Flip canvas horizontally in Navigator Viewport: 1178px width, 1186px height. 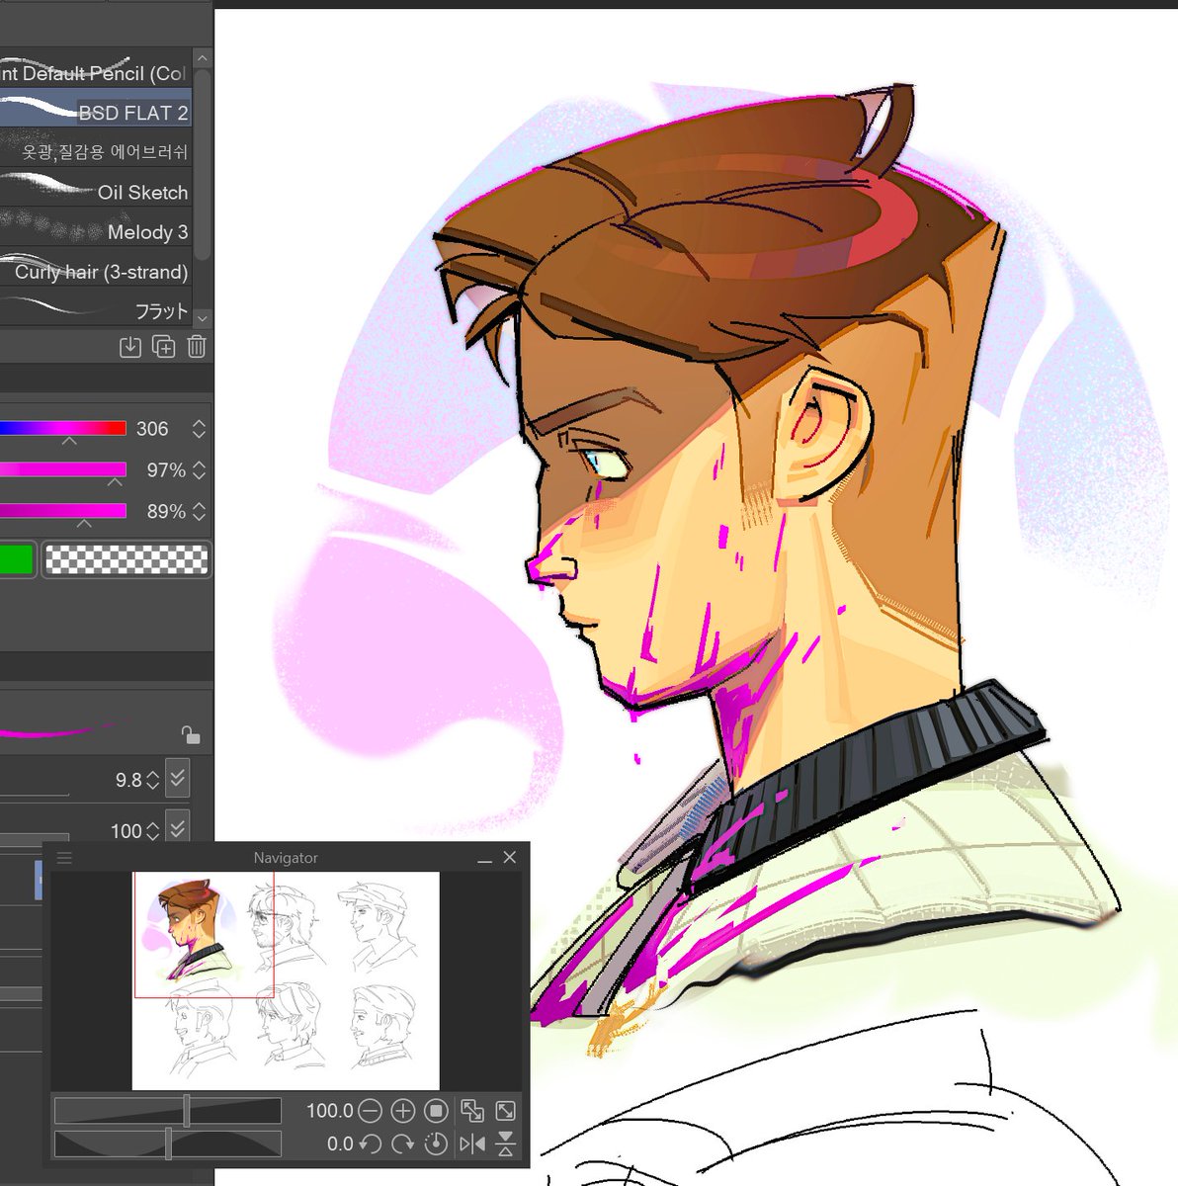472,1144
